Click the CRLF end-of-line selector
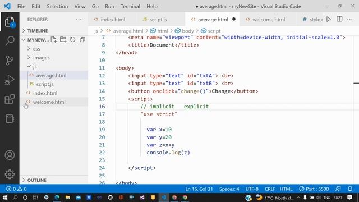Screen dimensions: 359x202 pyautogui.click(x=270, y=189)
